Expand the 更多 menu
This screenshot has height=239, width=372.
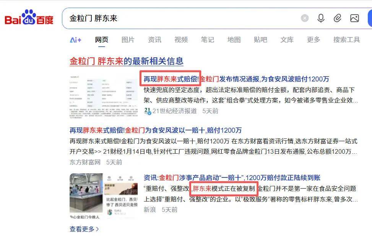click(x=314, y=40)
